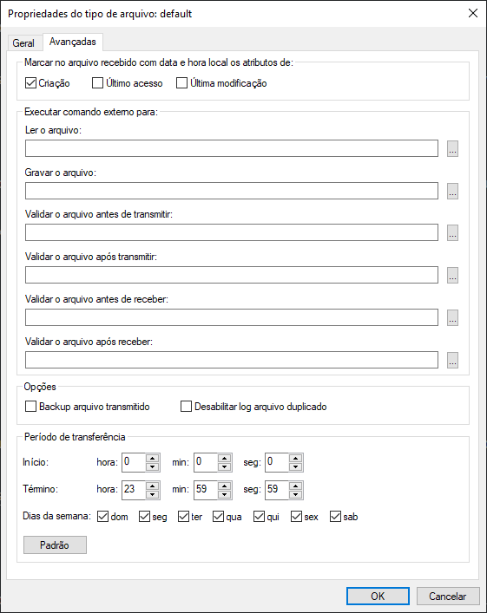Click the Padrão button
This screenshot has height=613, width=487.
click(x=55, y=545)
